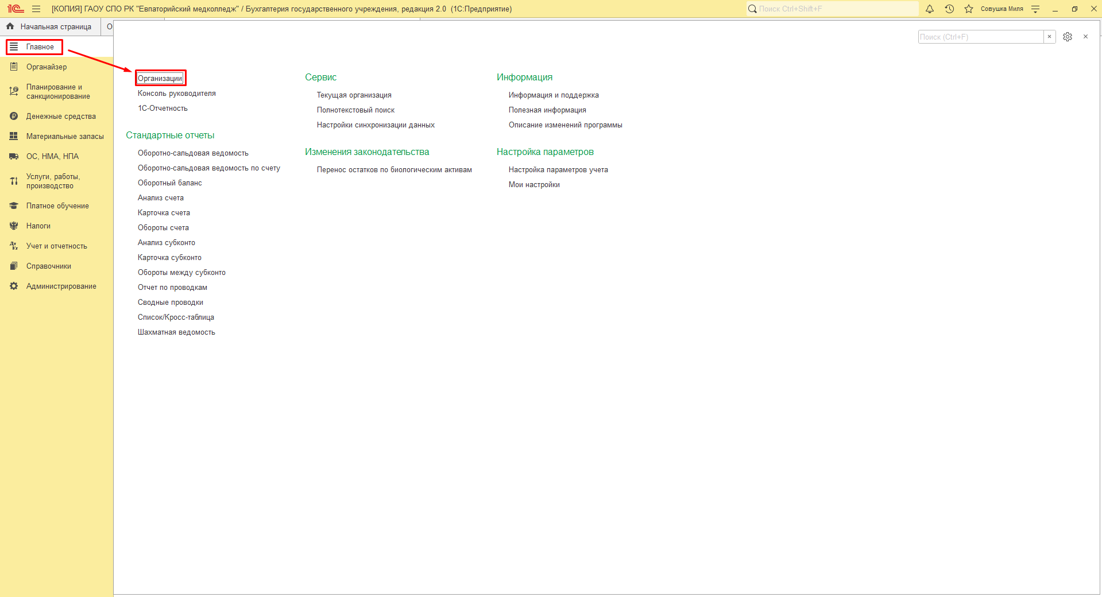Open Текущая организация
This screenshot has width=1102, height=597.
click(354, 95)
